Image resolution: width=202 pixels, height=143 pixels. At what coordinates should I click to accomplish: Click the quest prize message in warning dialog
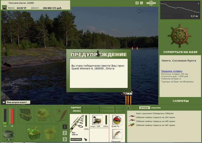[98, 67]
